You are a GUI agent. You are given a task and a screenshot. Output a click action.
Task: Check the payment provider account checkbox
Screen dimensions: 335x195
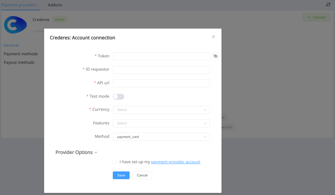115,162
